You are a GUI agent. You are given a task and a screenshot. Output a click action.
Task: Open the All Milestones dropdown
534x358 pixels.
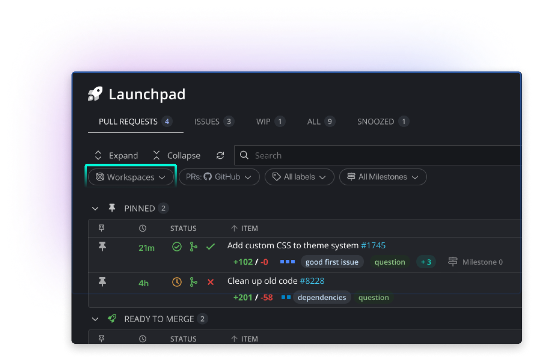[x=382, y=177]
